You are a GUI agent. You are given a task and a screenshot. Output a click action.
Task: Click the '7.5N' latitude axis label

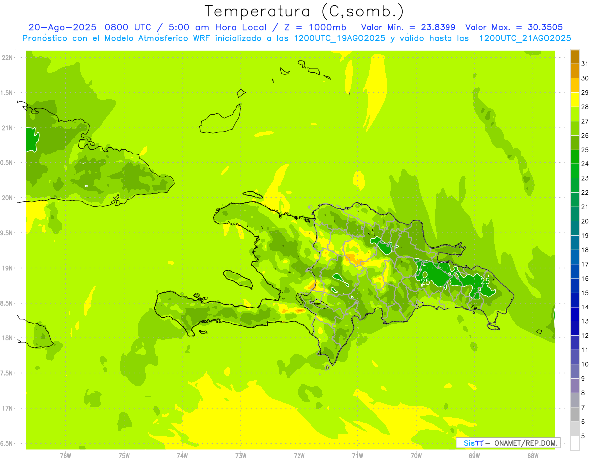pyautogui.click(x=7, y=373)
